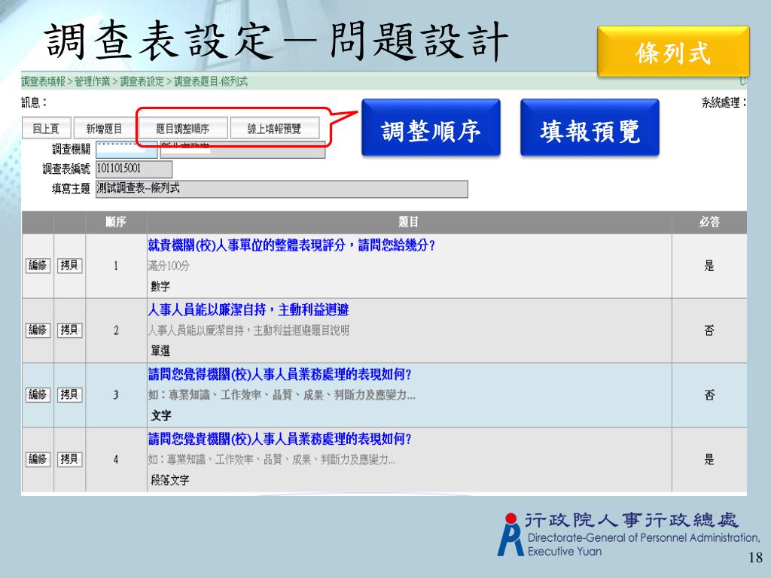Image resolution: width=771 pixels, height=578 pixels.
Task: Click the 數字 type label in question 1
Action: pos(160,286)
